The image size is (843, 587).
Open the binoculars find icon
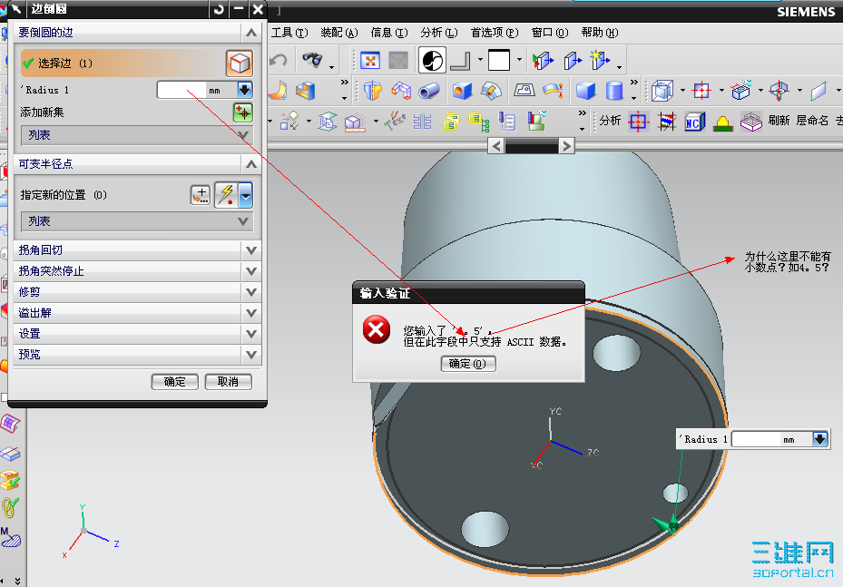coord(312,60)
